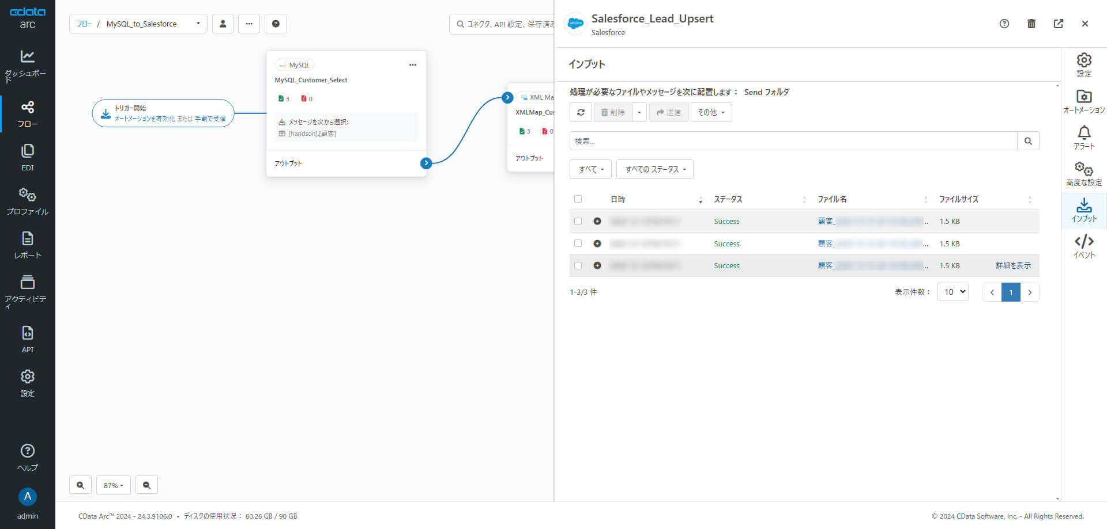This screenshot has width=1107, height=529.
Task: Open help for Salesforce_Lead_Upsert connector
Action: coord(1004,24)
